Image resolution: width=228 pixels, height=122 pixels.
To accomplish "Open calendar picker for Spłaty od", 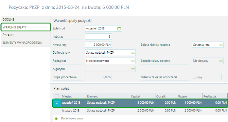I will pyautogui.click(x=119, y=28).
